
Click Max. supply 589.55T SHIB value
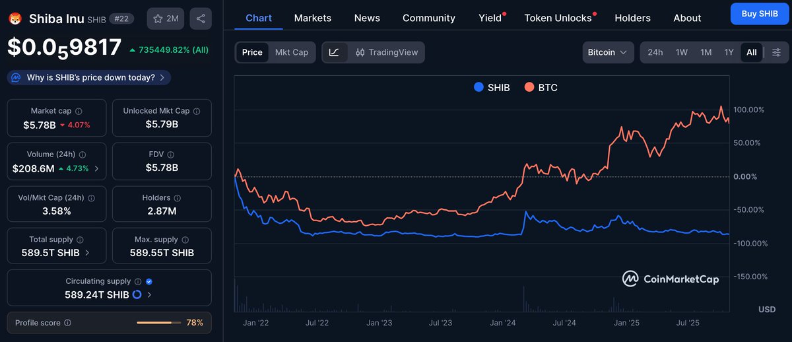click(162, 253)
